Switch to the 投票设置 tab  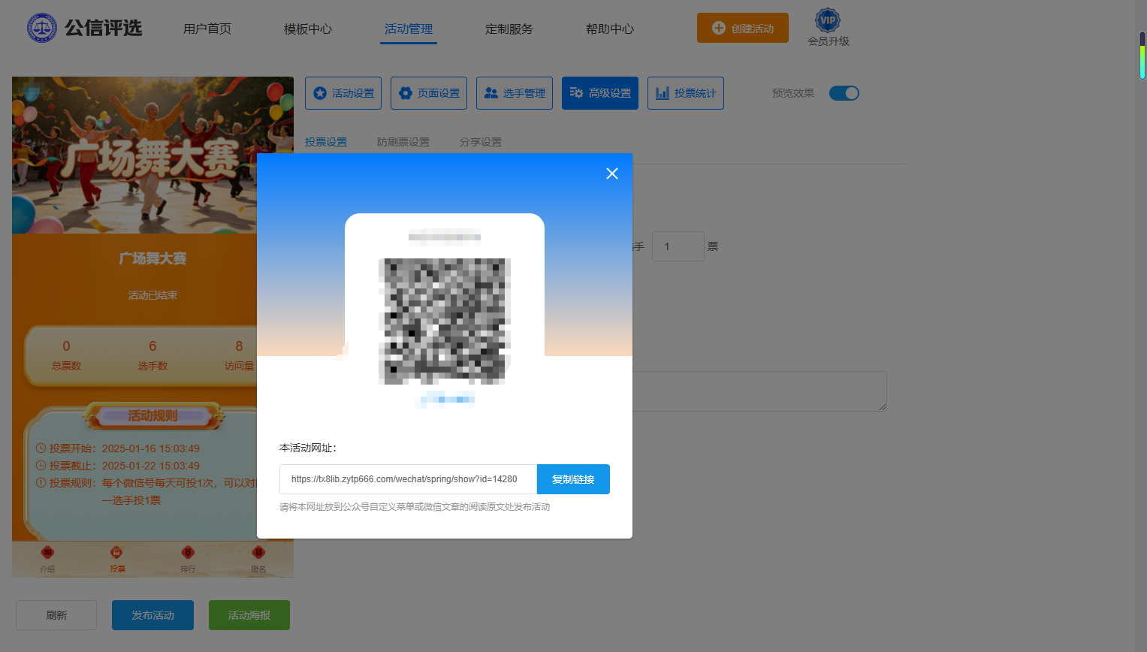326,142
